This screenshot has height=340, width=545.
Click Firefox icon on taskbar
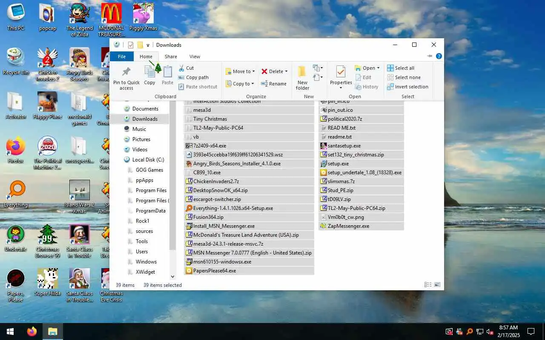[32, 331]
